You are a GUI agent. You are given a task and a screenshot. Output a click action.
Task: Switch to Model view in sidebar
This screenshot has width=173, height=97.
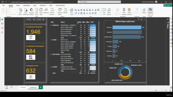[x=2, y=28]
